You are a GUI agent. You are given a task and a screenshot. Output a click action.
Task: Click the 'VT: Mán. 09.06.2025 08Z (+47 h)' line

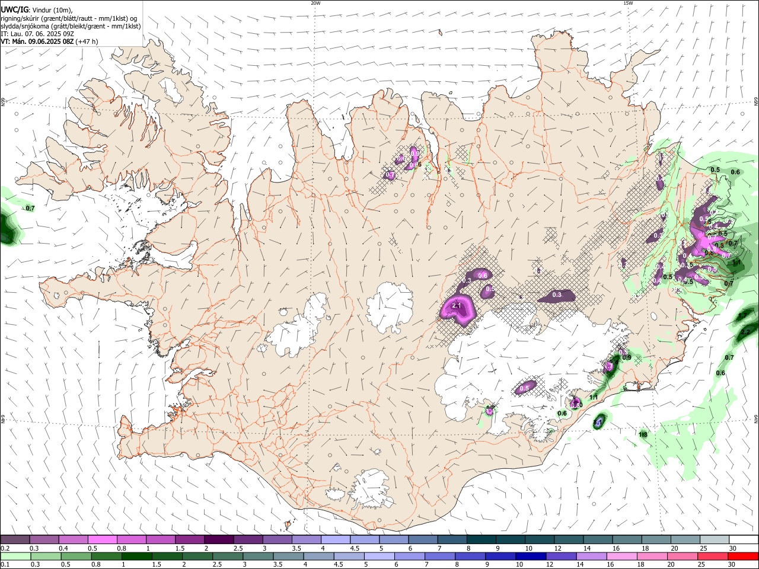pyautogui.click(x=49, y=41)
